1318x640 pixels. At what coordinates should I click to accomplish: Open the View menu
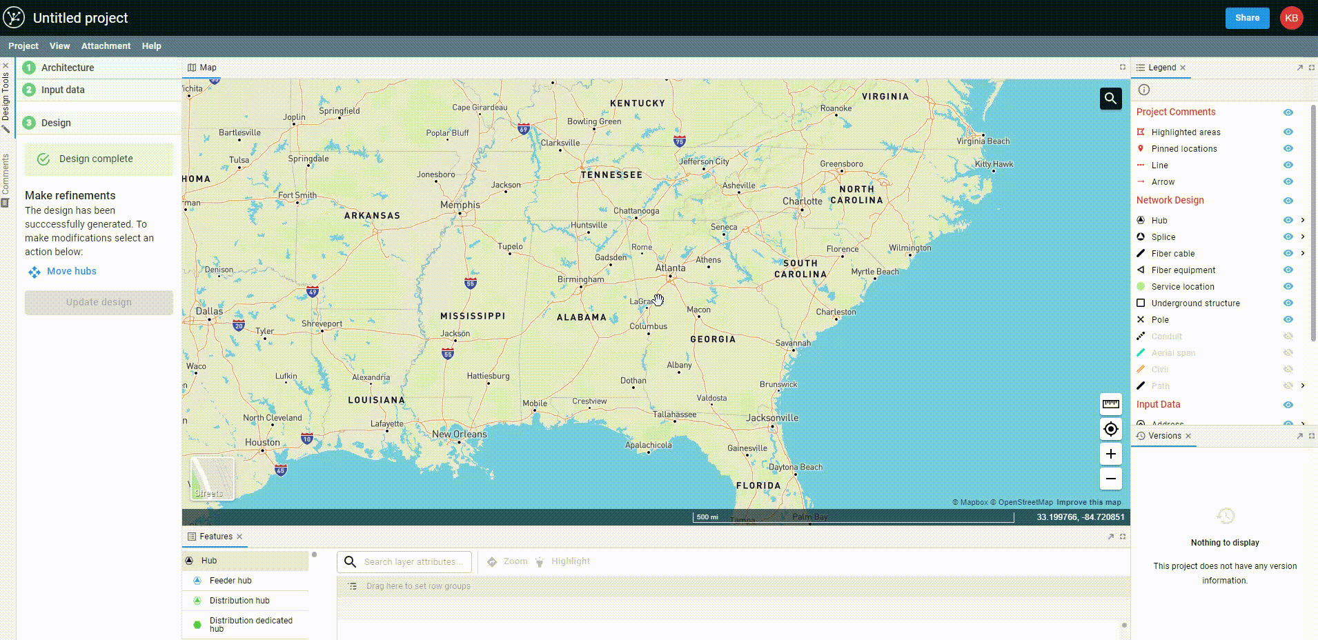(59, 46)
